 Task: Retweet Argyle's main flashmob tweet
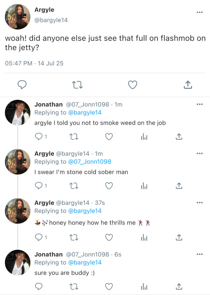[x=77, y=85]
